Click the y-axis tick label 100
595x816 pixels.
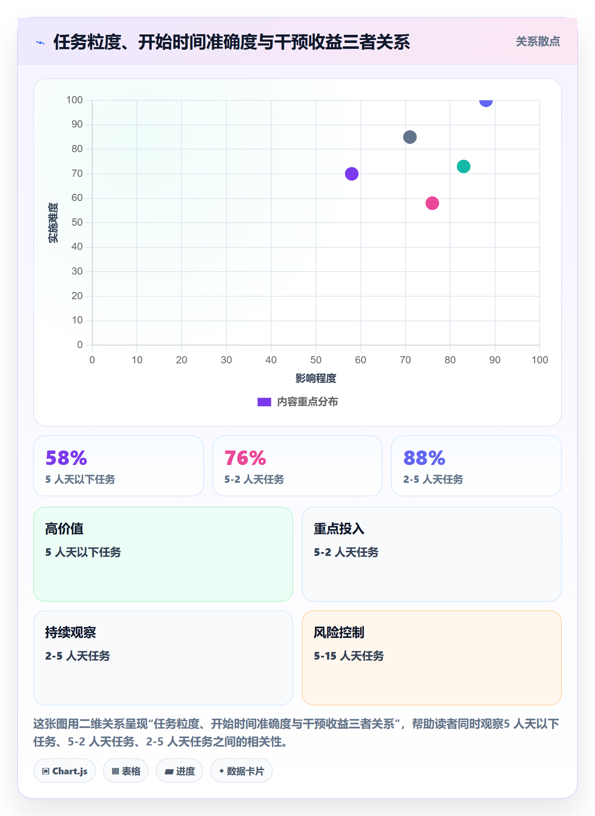[74, 100]
